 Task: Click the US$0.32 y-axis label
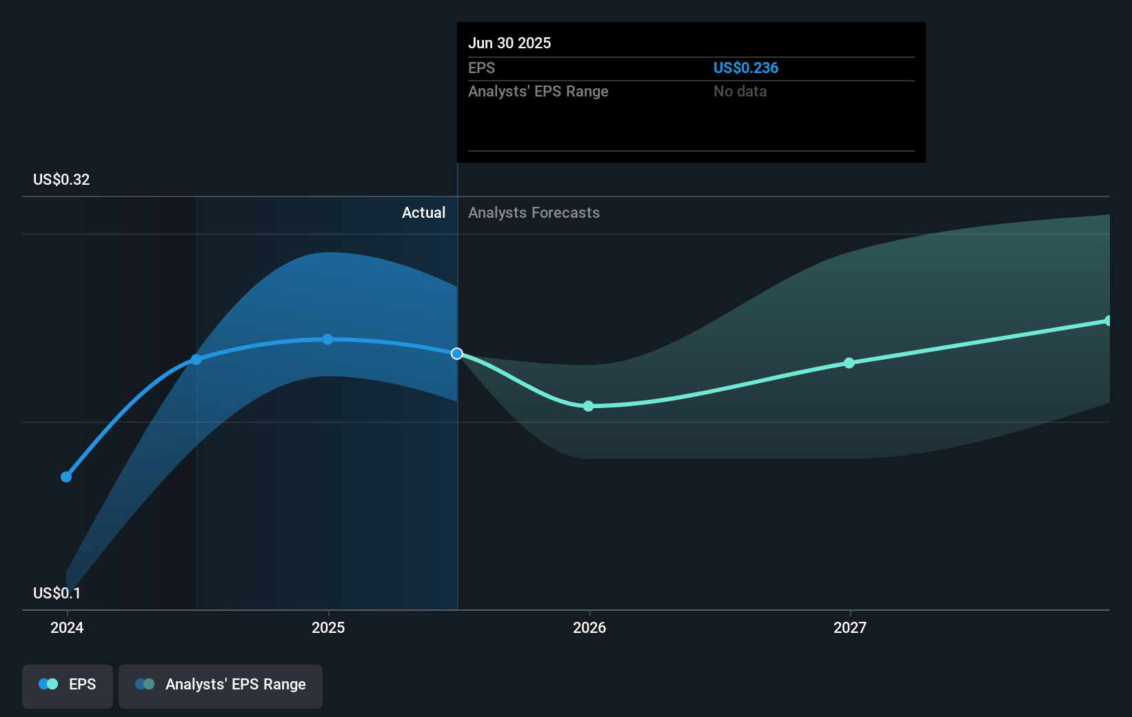(61, 179)
